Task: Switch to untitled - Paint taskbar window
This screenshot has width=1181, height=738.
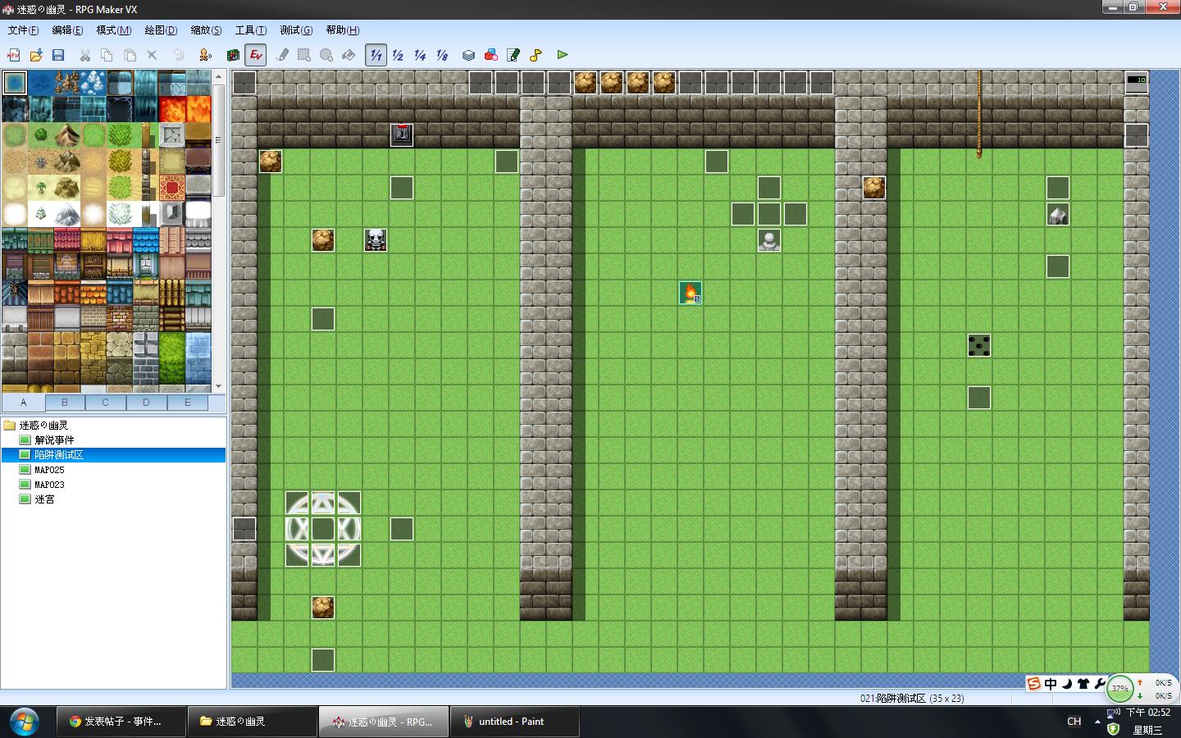Action: tap(515, 722)
